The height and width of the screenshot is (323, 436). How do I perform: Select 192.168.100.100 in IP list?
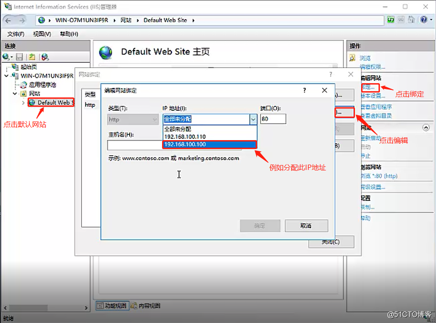pos(210,145)
